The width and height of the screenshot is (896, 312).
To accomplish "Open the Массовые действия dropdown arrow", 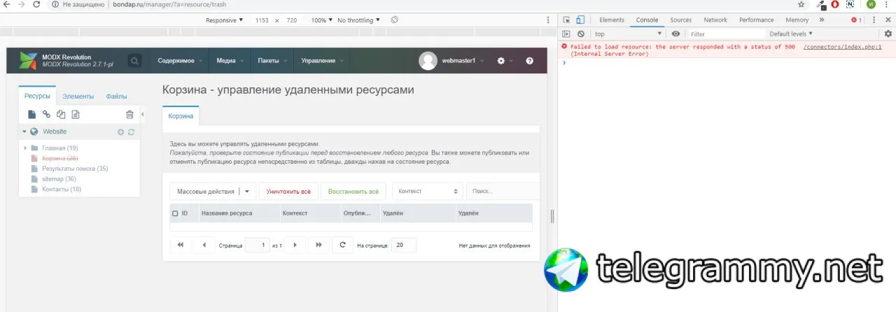I will (x=246, y=191).
